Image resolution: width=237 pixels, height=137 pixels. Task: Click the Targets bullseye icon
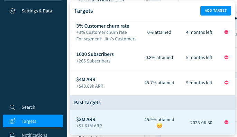tap(12, 121)
